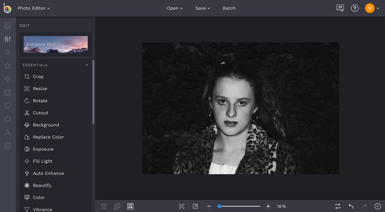
Task: Open the Image Manager sidebar icon
Action: [8, 26]
